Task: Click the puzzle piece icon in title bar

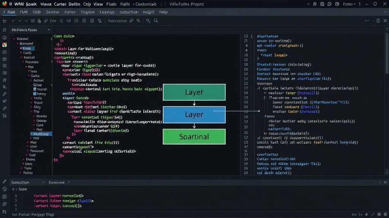Action: click(315, 4)
